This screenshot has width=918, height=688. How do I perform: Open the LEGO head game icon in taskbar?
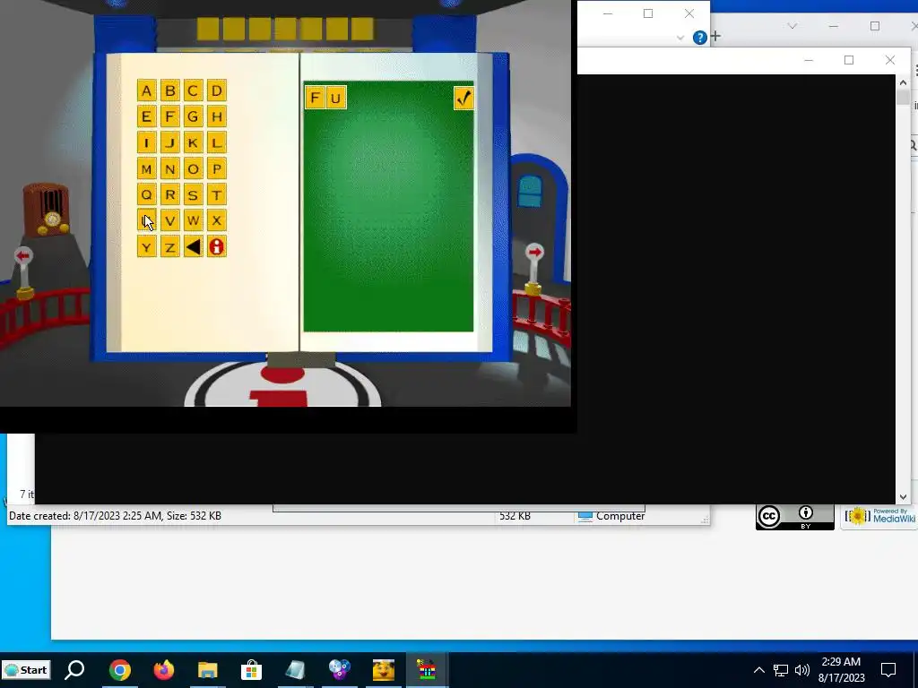point(384,670)
